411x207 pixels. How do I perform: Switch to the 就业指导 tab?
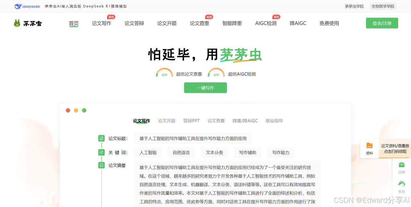(274, 121)
